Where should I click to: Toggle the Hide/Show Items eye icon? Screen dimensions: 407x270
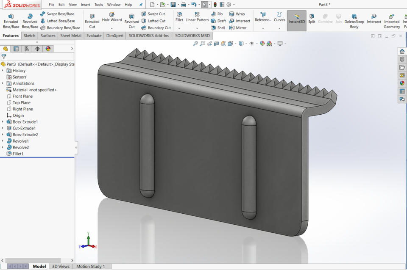(x=252, y=43)
